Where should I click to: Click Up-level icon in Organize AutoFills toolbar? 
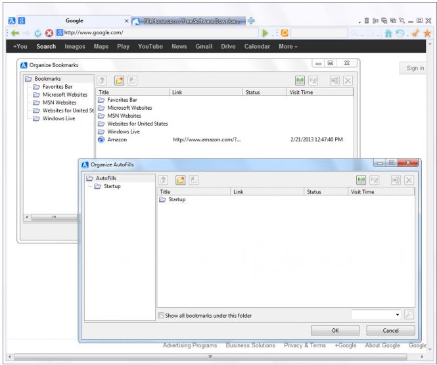pos(164,180)
